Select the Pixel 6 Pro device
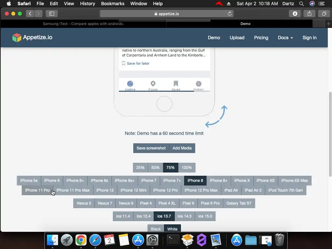 pos(210,203)
